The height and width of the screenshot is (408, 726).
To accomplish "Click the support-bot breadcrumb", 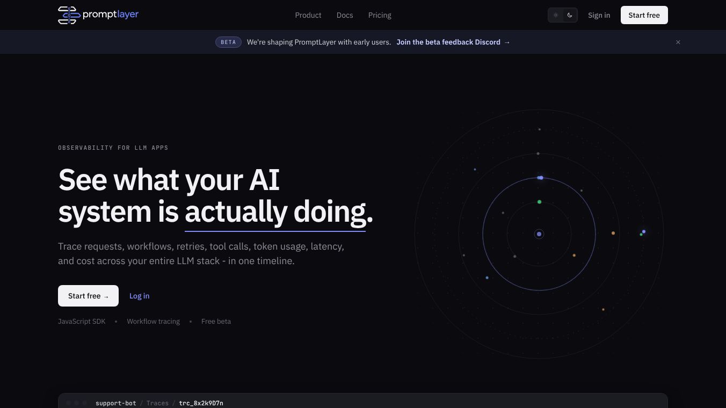I will point(116,403).
